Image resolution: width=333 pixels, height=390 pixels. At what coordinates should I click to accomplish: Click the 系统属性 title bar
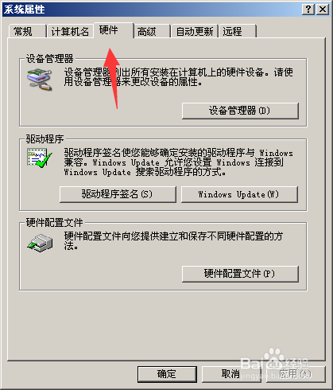[151, 10]
